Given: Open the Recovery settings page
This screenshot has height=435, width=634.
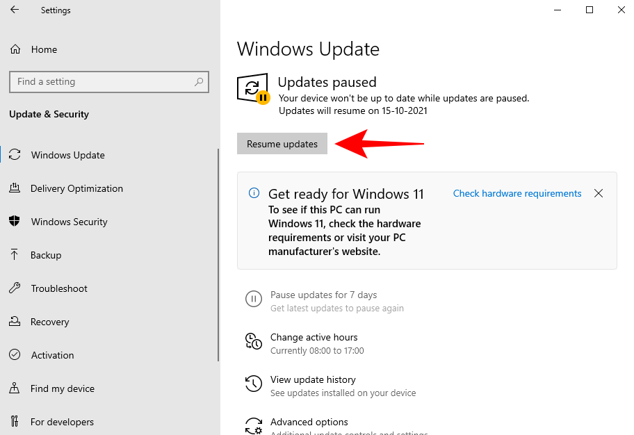Looking at the screenshot, I should point(50,322).
